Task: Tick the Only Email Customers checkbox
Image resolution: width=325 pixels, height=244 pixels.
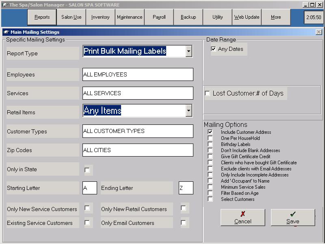Action: click(x=183, y=222)
